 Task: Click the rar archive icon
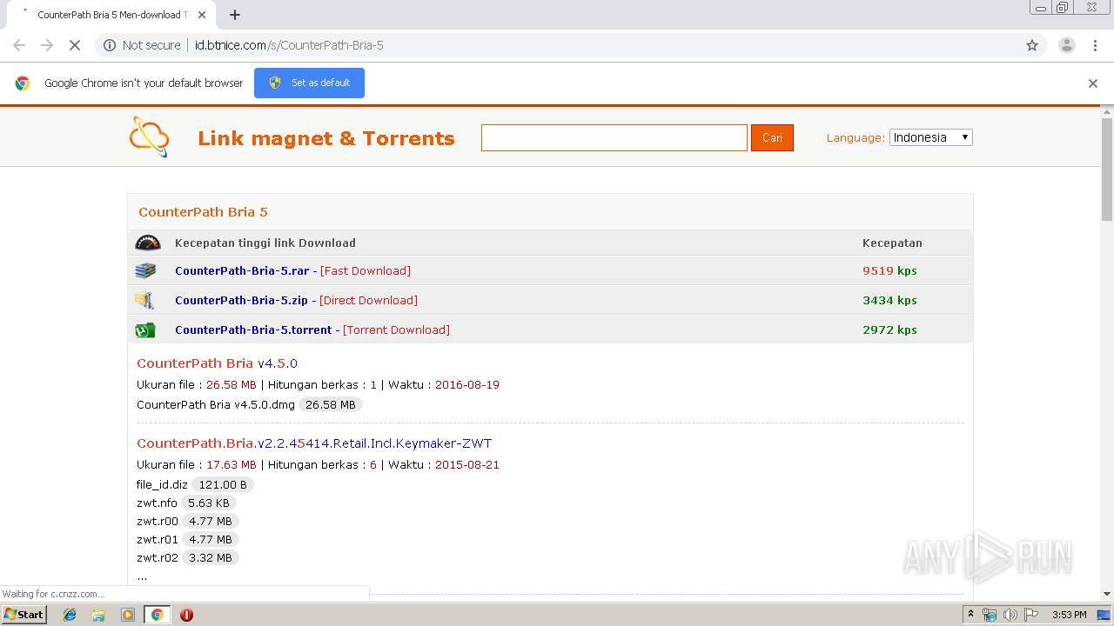pos(145,270)
